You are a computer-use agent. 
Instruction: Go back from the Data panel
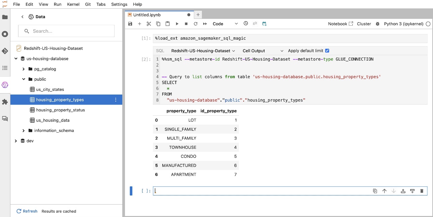tap(23, 17)
